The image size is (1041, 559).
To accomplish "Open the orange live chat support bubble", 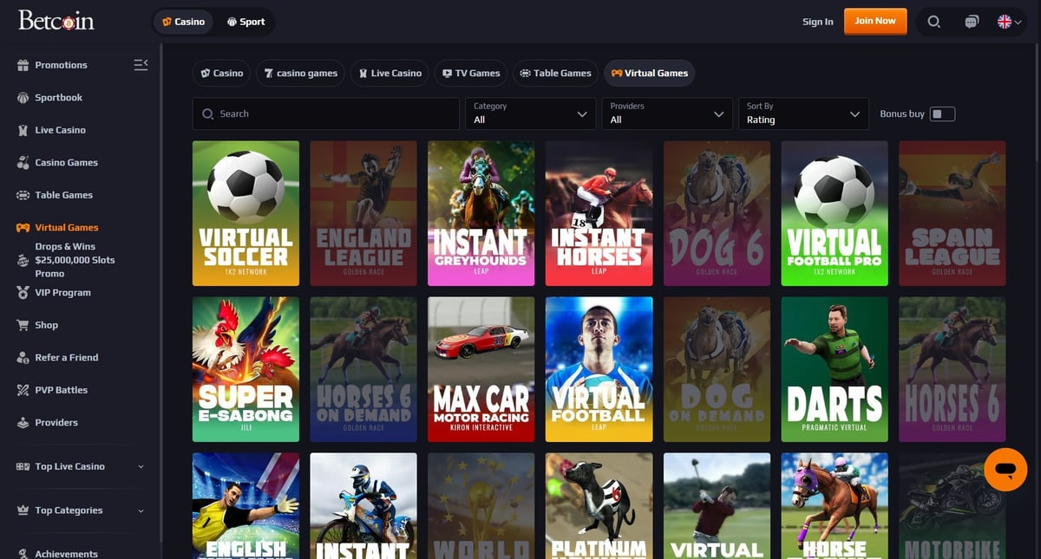I will click(x=1005, y=470).
